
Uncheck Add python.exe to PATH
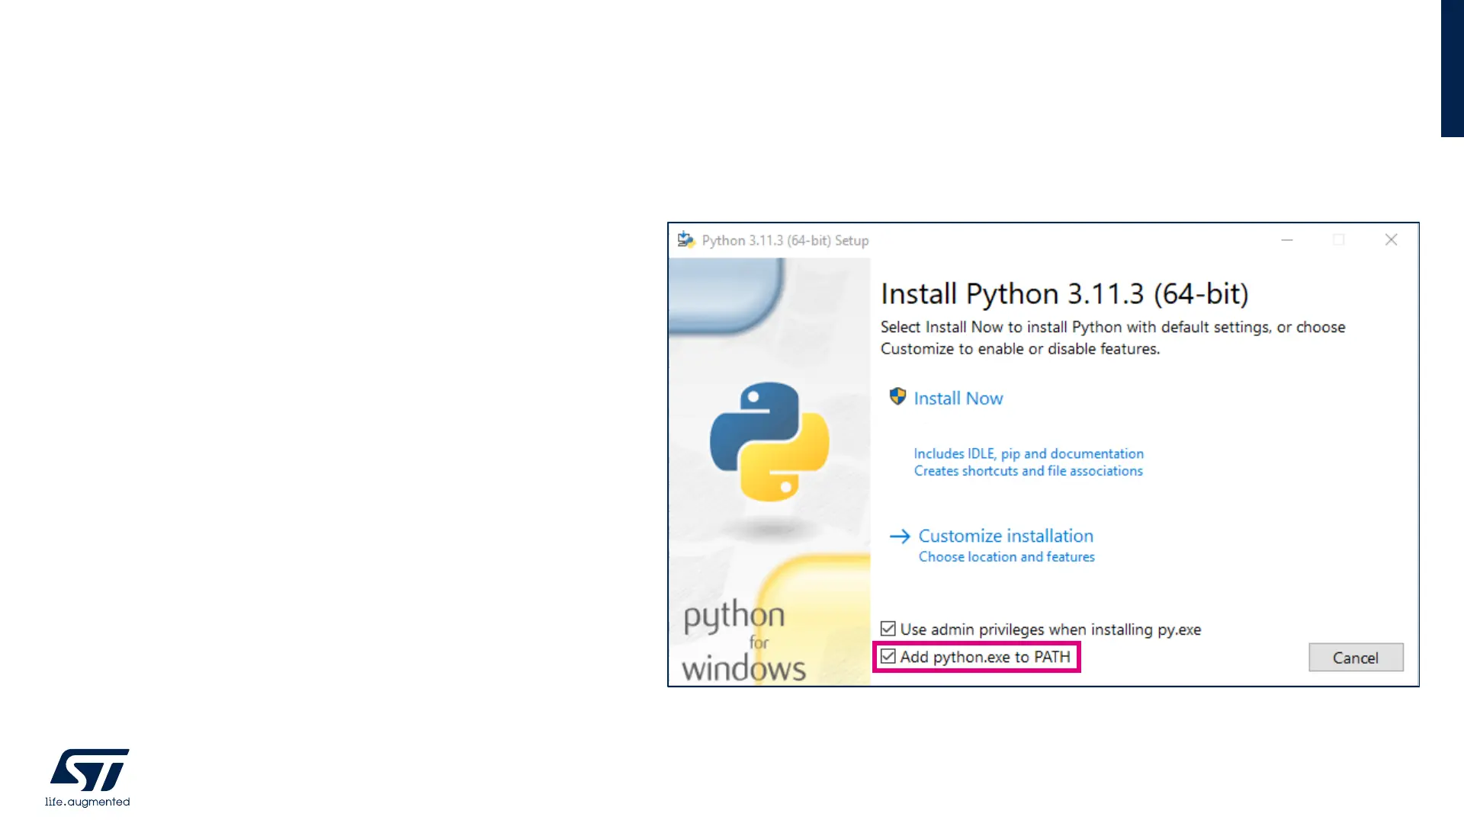point(888,657)
